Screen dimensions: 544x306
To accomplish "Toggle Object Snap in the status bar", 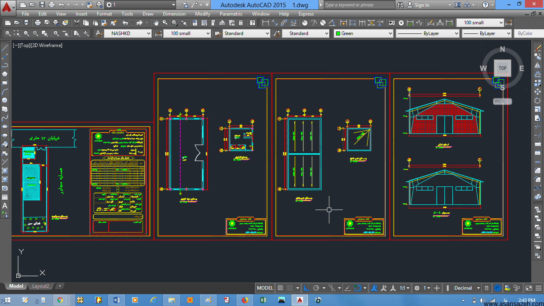I will (358, 288).
